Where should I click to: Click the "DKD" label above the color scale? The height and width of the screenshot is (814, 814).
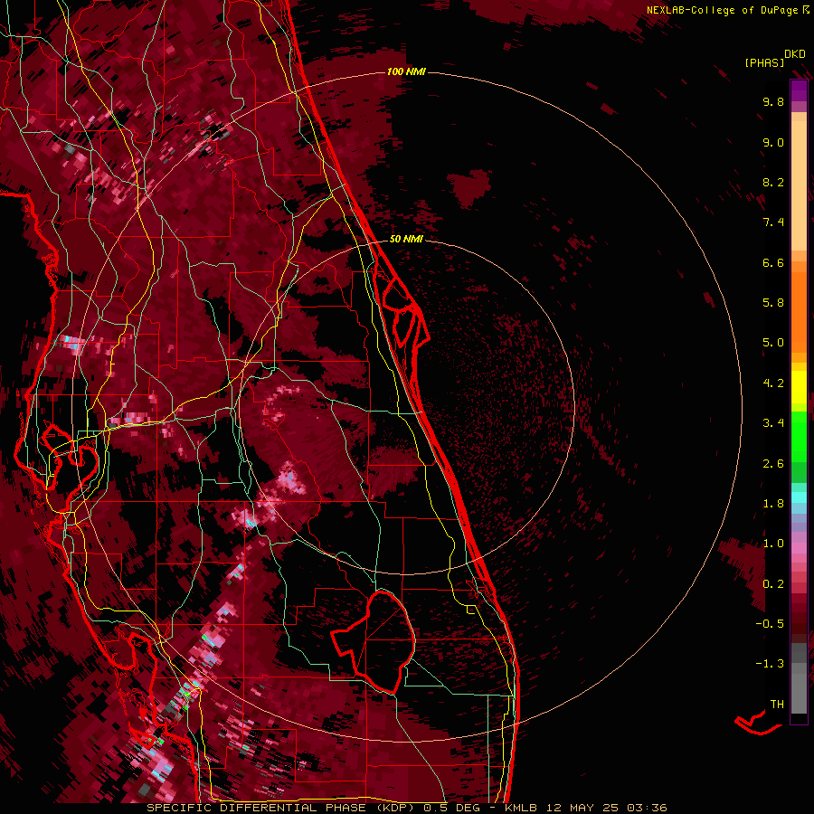tap(795, 54)
